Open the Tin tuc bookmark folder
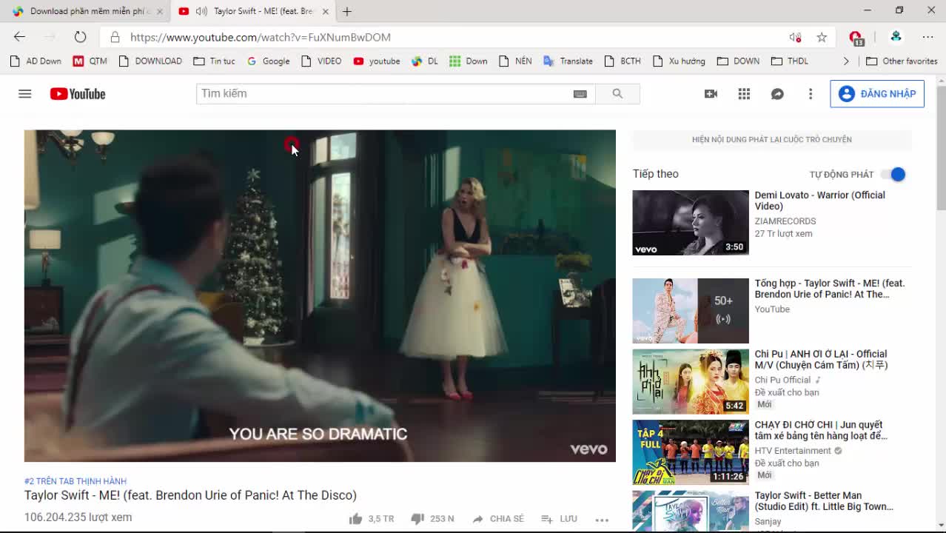946x533 pixels. pyautogui.click(x=214, y=61)
